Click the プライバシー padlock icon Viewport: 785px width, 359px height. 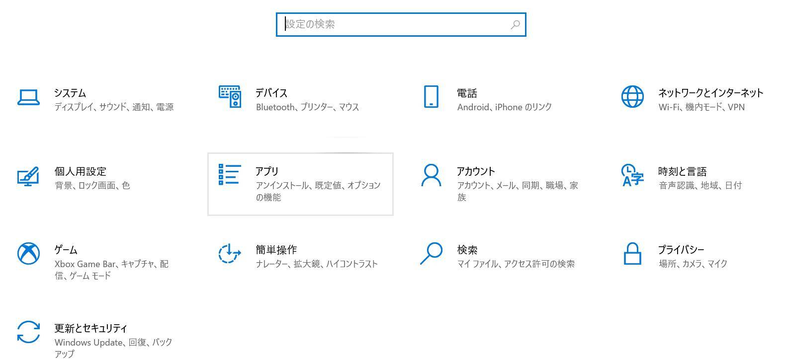pyautogui.click(x=632, y=253)
